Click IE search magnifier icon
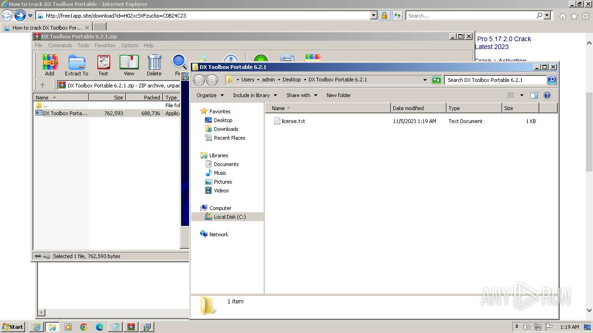 [x=539, y=15]
